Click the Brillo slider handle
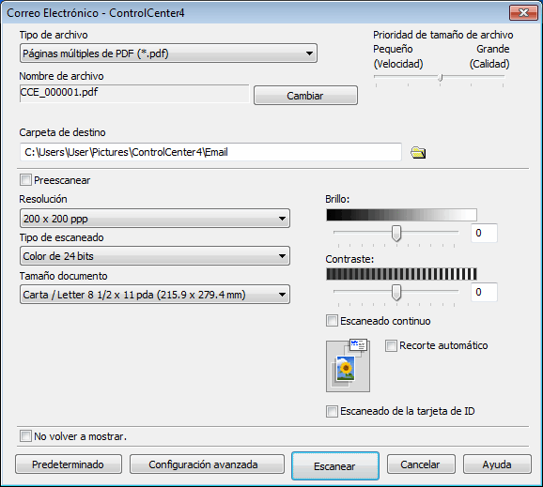The width and height of the screenshot is (543, 487). click(x=396, y=233)
